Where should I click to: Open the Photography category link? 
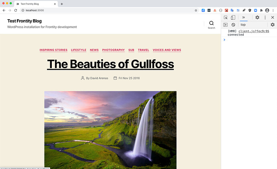[113, 50]
